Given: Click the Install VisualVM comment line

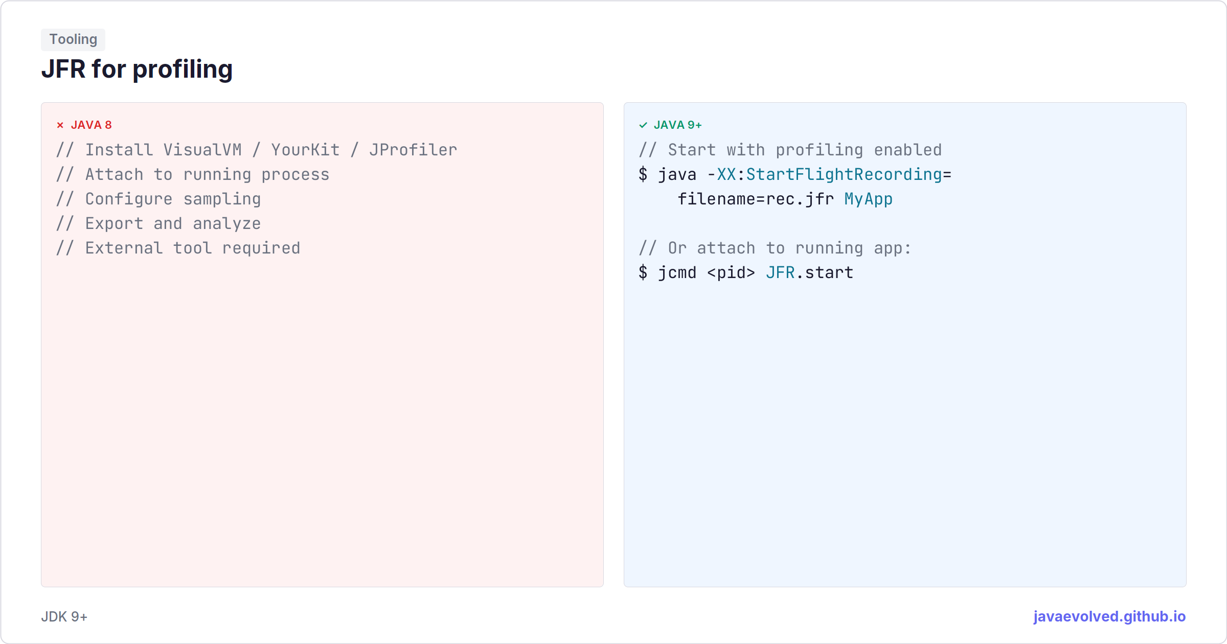Looking at the screenshot, I should coord(257,150).
